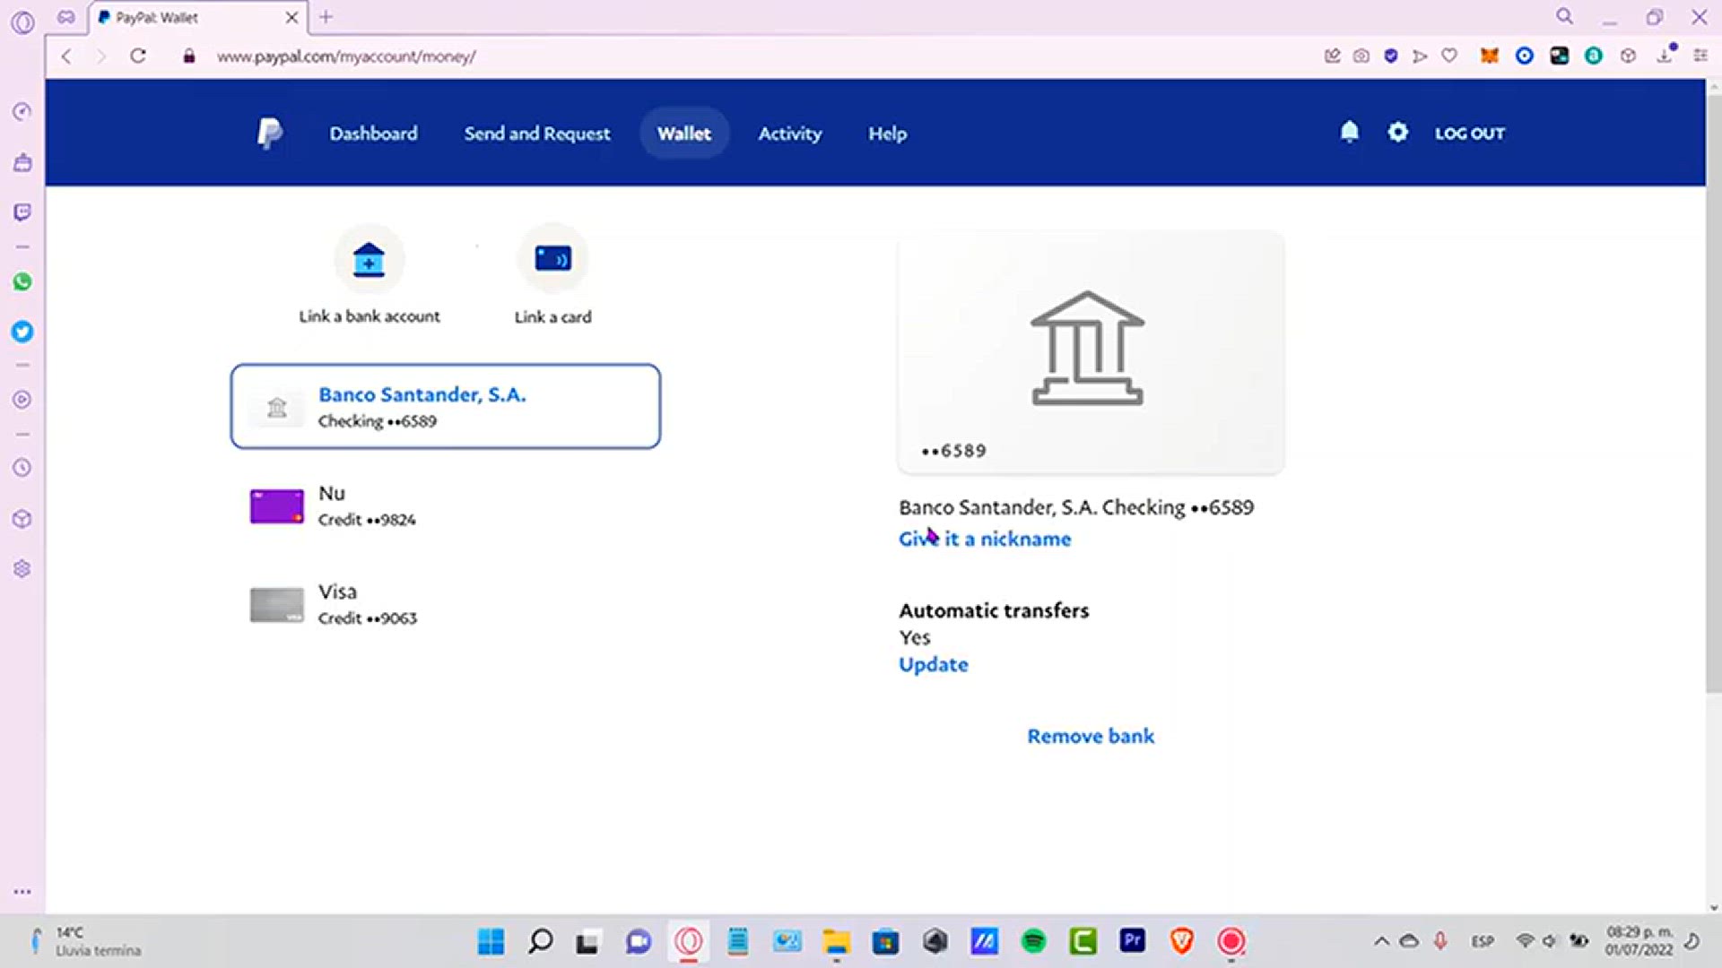Open account settings gear

(x=1397, y=133)
